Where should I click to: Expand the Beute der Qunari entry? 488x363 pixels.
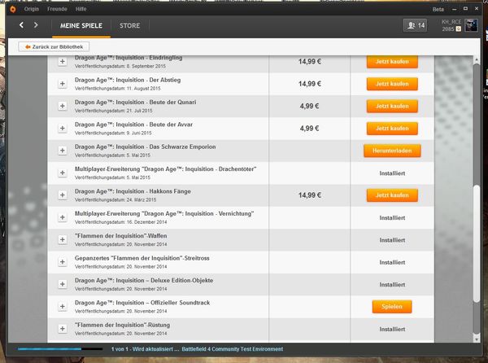(x=62, y=106)
